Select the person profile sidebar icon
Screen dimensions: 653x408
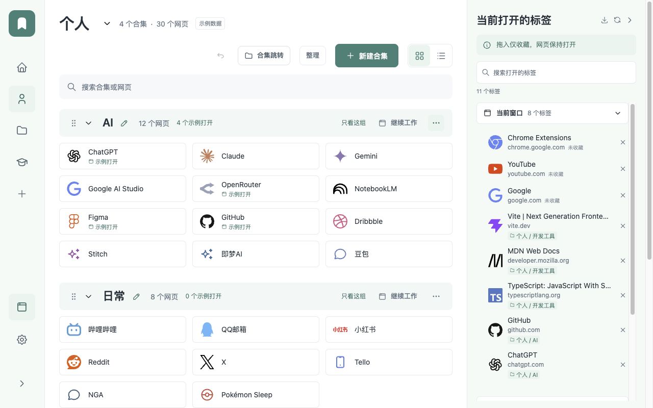click(x=22, y=99)
